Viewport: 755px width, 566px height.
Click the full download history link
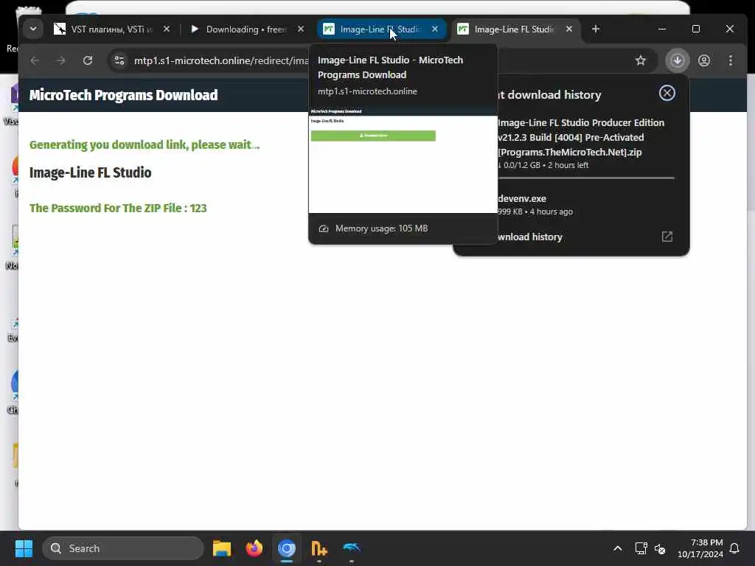click(x=530, y=237)
